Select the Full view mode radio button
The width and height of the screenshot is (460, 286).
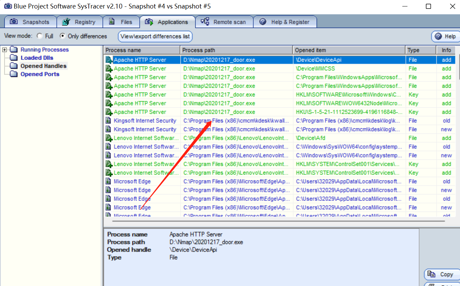(x=40, y=36)
